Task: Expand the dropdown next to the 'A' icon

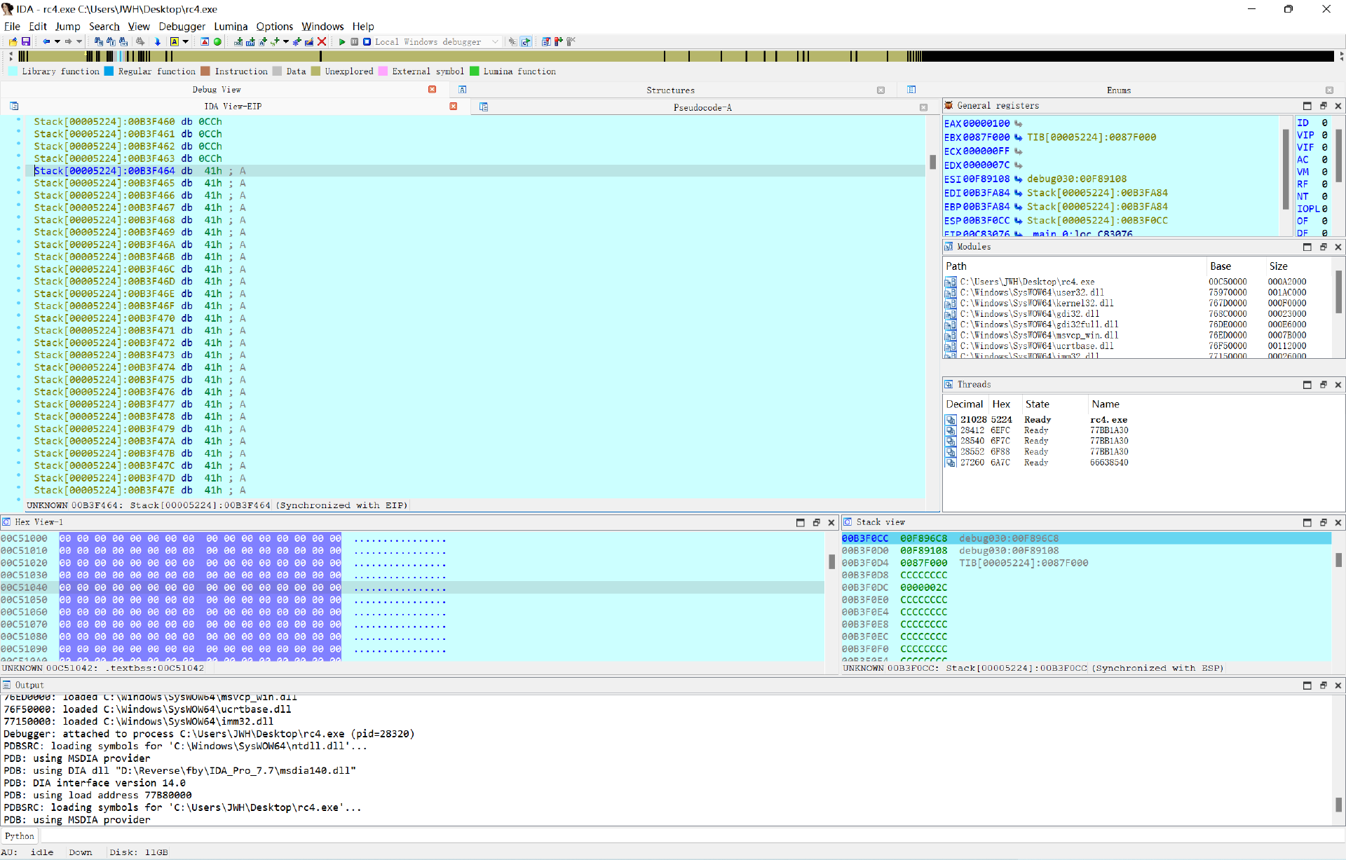Action: pos(185,42)
